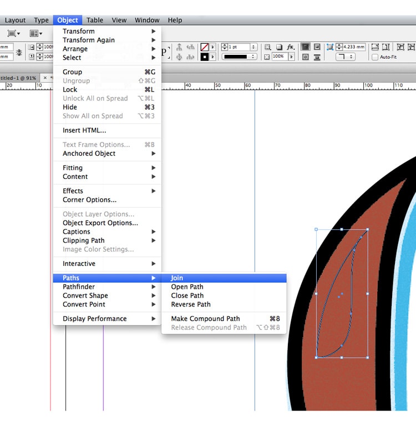Choose Object Export Options... item
416x430 pixels.
coord(107,223)
